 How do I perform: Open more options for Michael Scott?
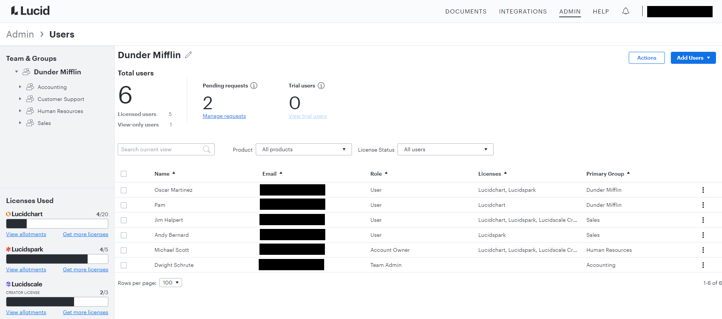703,250
